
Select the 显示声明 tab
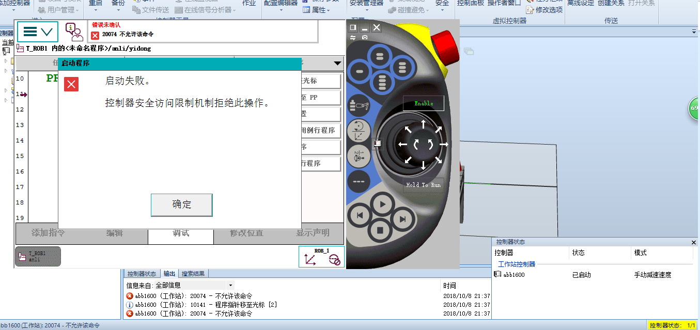[x=312, y=233]
